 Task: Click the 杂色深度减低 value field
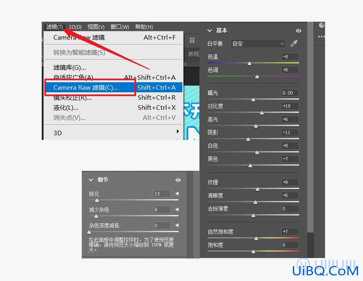pyautogui.click(x=162, y=225)
